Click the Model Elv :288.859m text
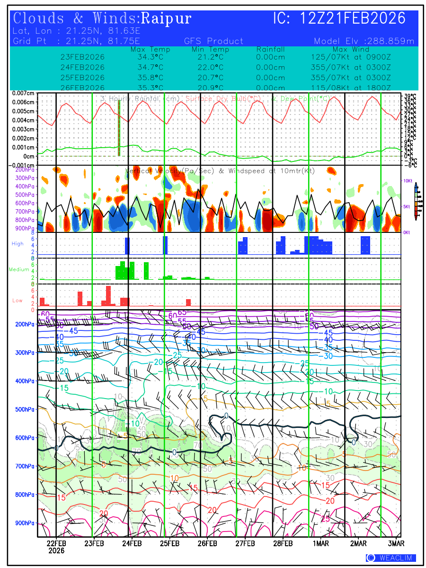 (x=364, y=41)
